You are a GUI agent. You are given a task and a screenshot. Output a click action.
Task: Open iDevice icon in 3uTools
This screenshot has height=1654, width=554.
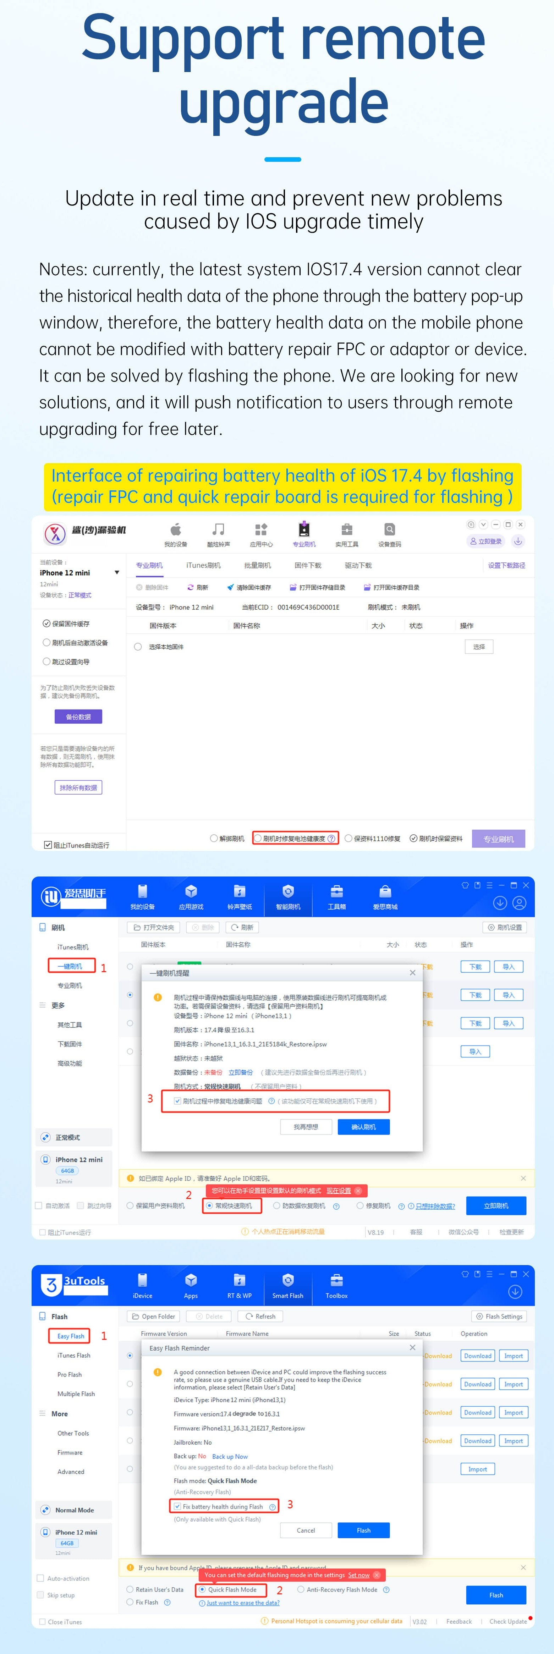coord(143,1280)
